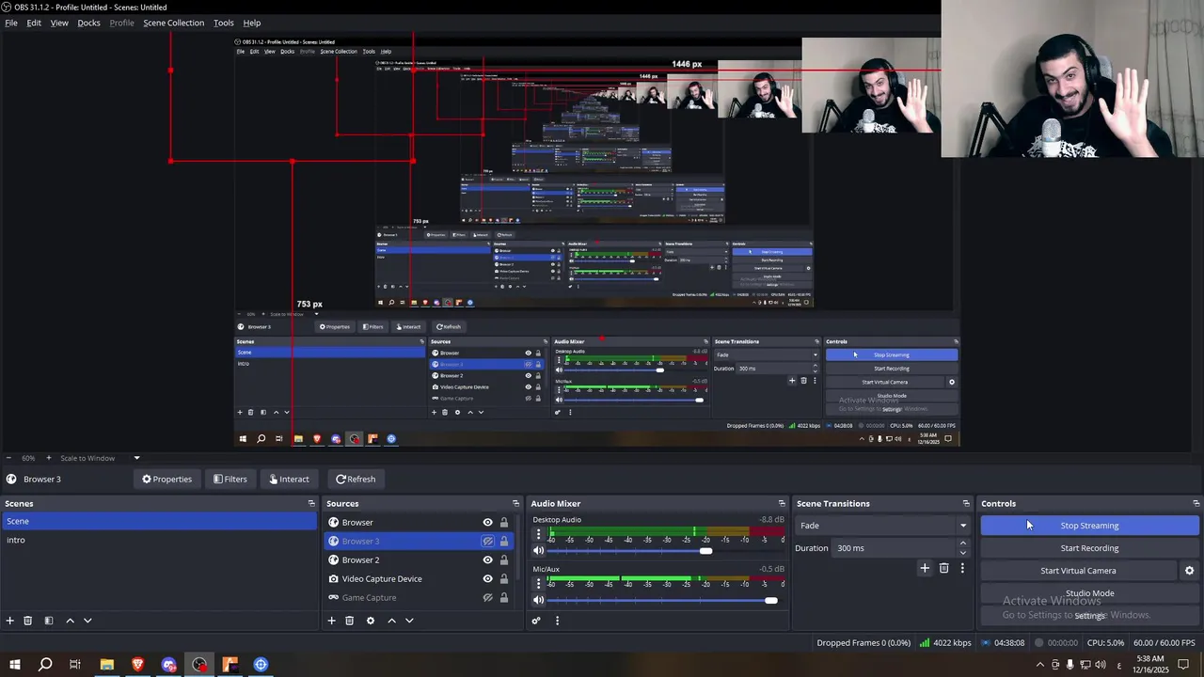1204x677 pixels.
Task: Open the Tools menu
Action: coord(224,23)
